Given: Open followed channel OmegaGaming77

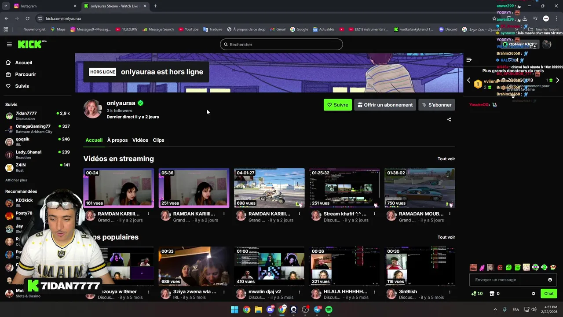Looking at the screenshot, I should [37, 129].
